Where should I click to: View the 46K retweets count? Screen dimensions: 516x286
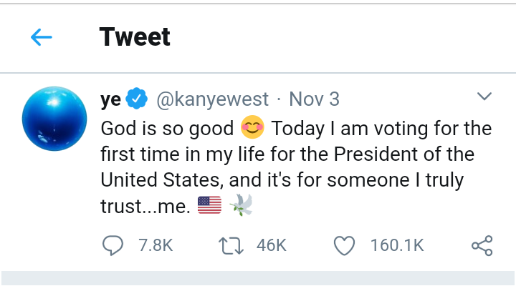(271, 246)
